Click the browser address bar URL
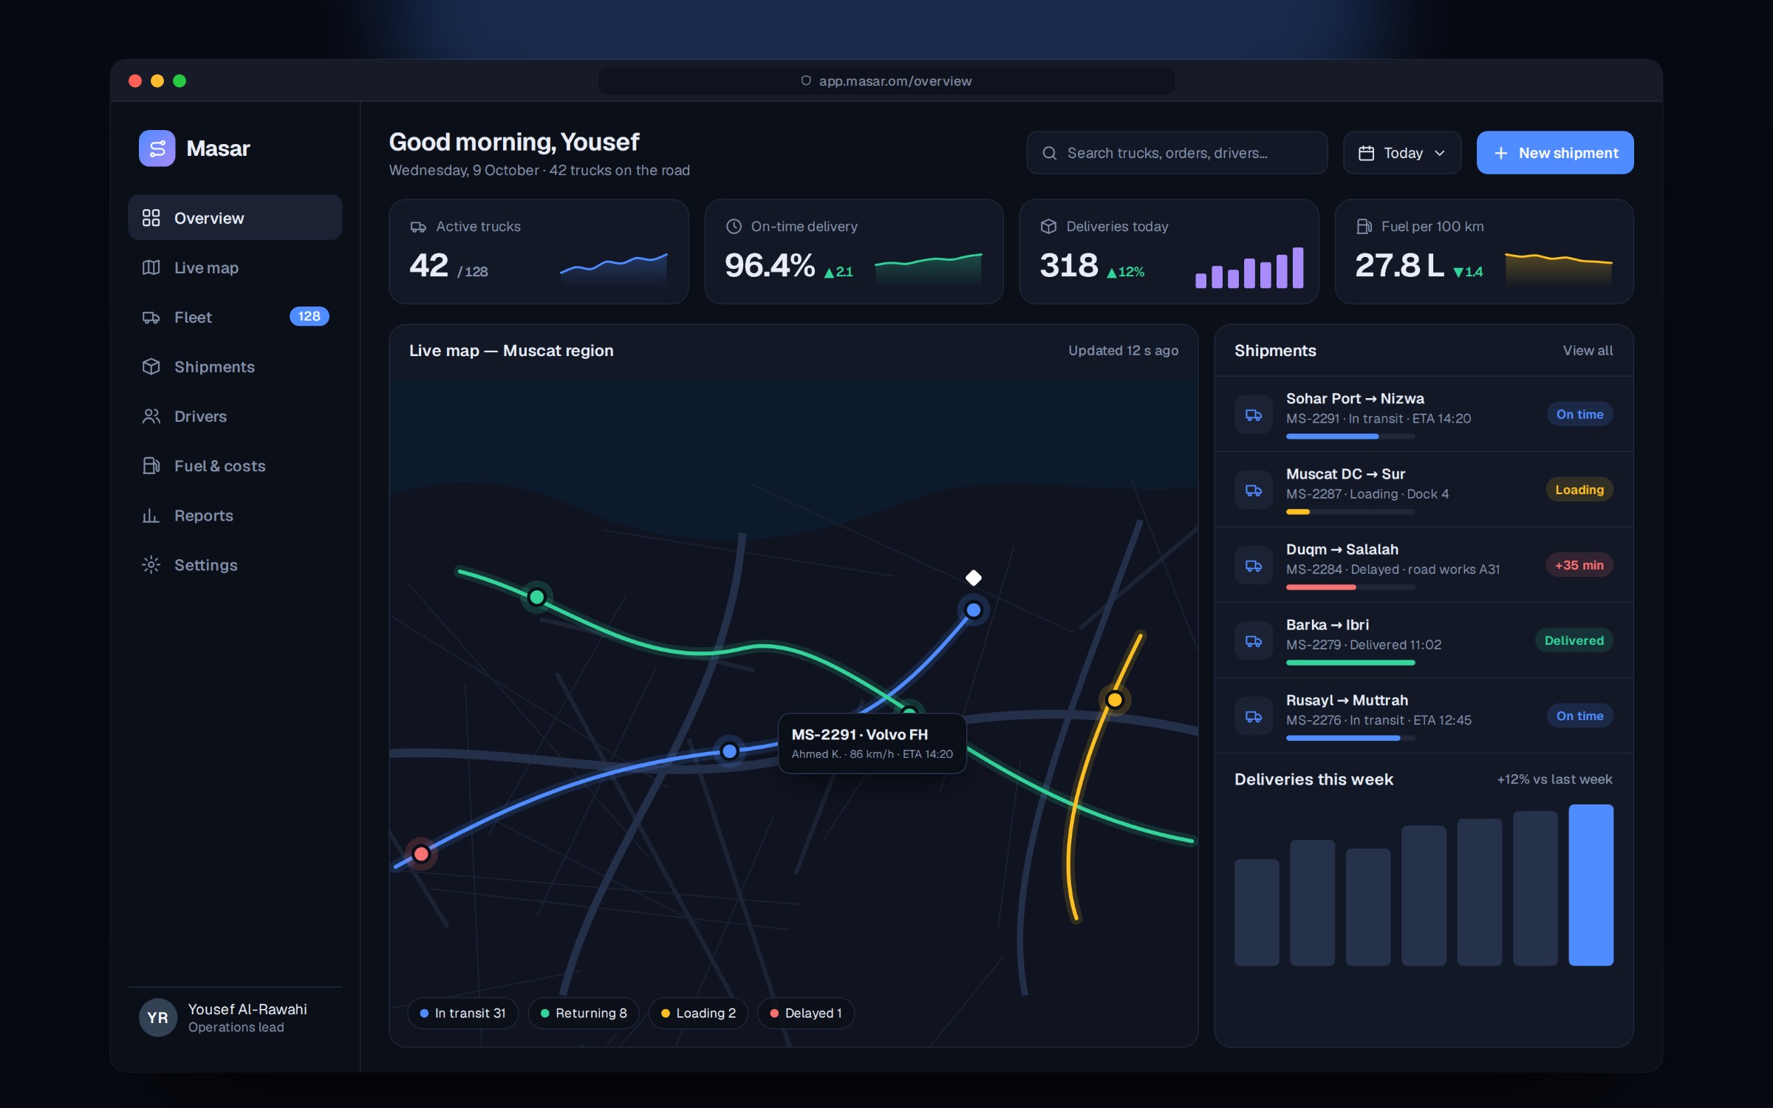This screenshot has height=1108, width=1773. coord(886,81)
